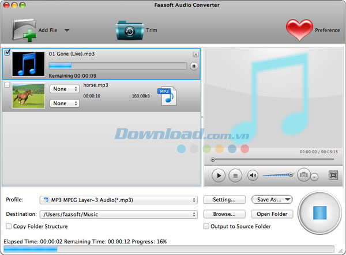This screenshot has width=346, height=255.
Task: Enable Copy Folder Structure checkbox
Action: [x=9, y=226]
